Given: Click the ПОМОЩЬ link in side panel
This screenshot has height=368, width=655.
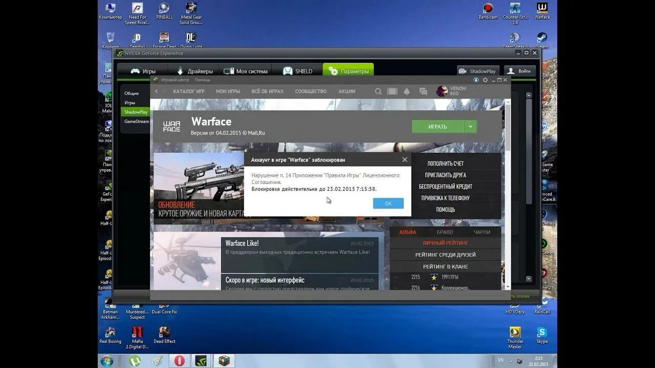Looking at the screenshot, I should (445, 210).
